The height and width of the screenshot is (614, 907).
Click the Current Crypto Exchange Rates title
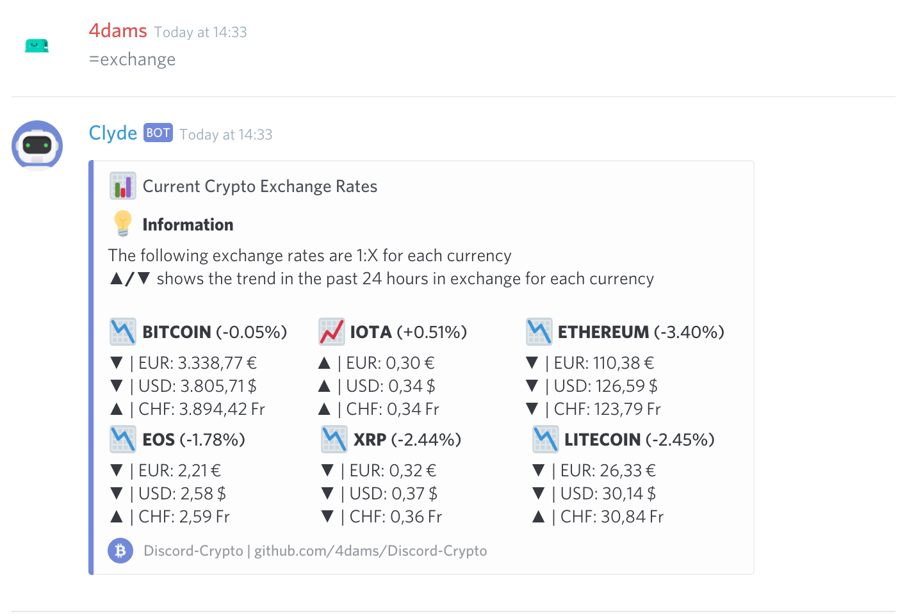click(259, 186)
